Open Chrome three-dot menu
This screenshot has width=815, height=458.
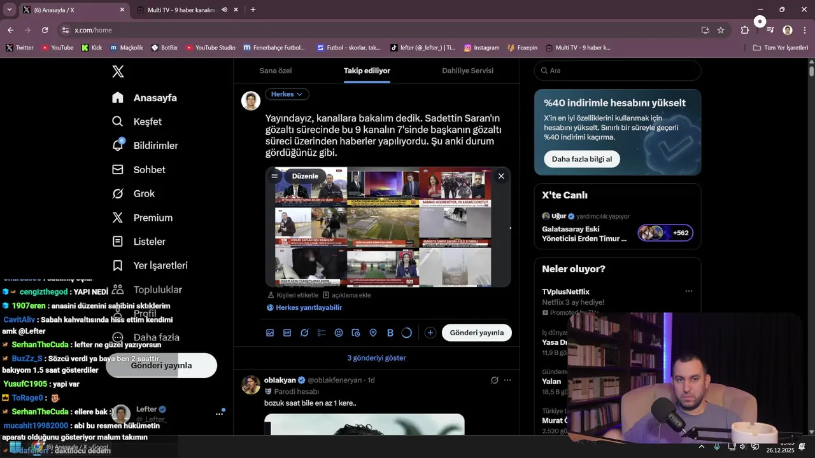click(804, 30)
